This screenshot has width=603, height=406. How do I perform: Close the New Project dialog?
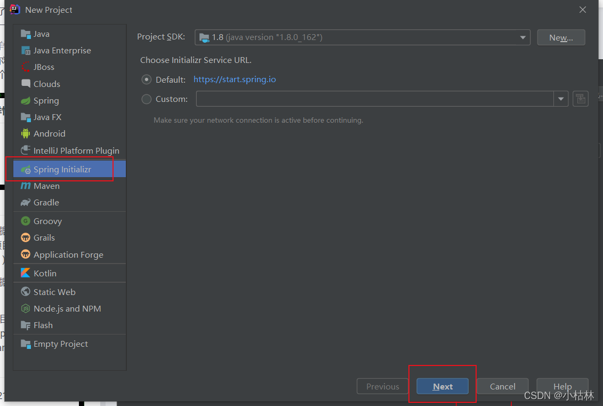583,10
